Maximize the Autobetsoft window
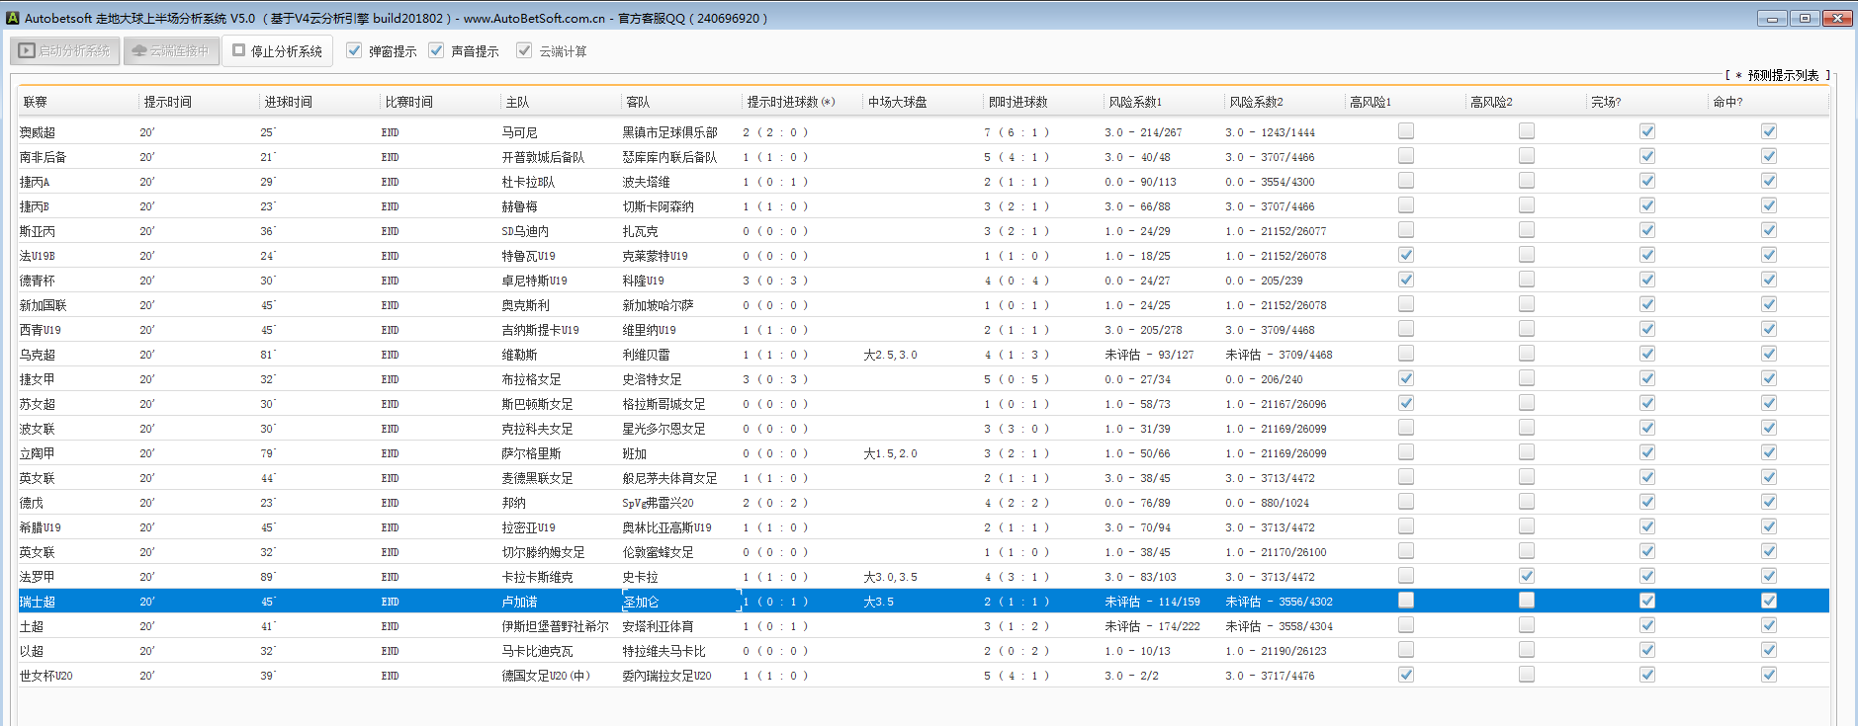This screenshot has height=726, width=1858. [x=1805, y=18]
